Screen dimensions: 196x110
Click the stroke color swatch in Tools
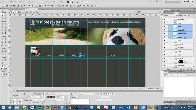tap(5, 63)
